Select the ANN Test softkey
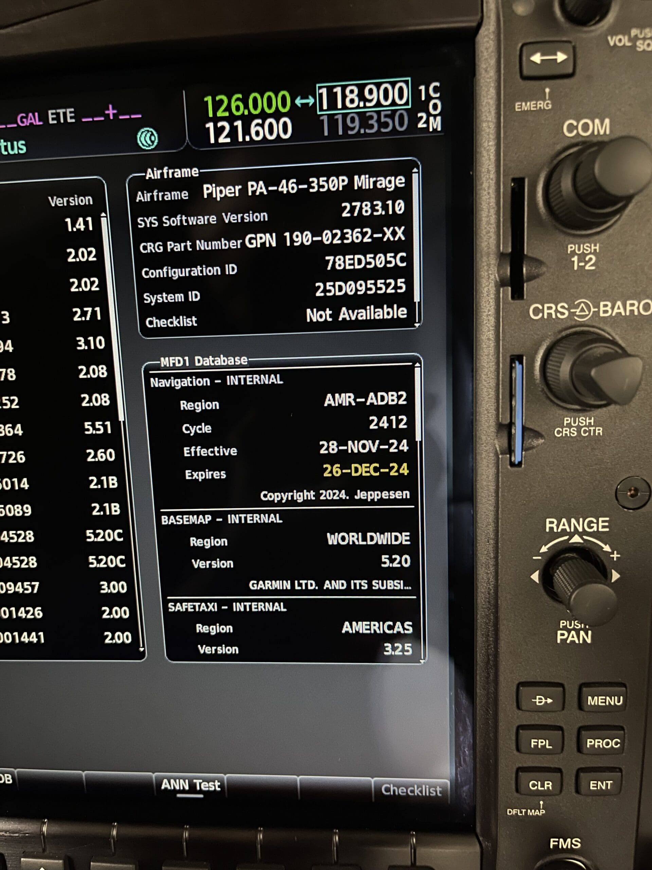The height and width of the screenshot is (870, 652). point(190,785)
